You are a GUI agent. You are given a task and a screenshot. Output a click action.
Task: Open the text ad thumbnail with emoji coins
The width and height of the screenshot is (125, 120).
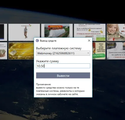[90, 32]
